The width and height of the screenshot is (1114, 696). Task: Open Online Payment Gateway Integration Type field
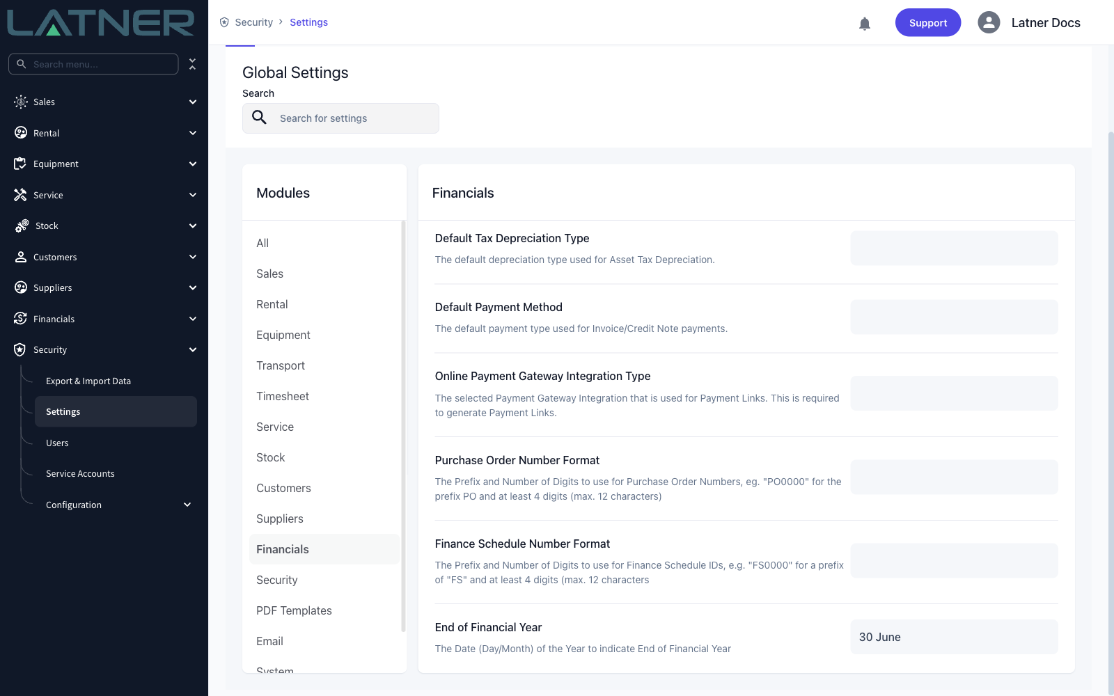tap(954, 394)
